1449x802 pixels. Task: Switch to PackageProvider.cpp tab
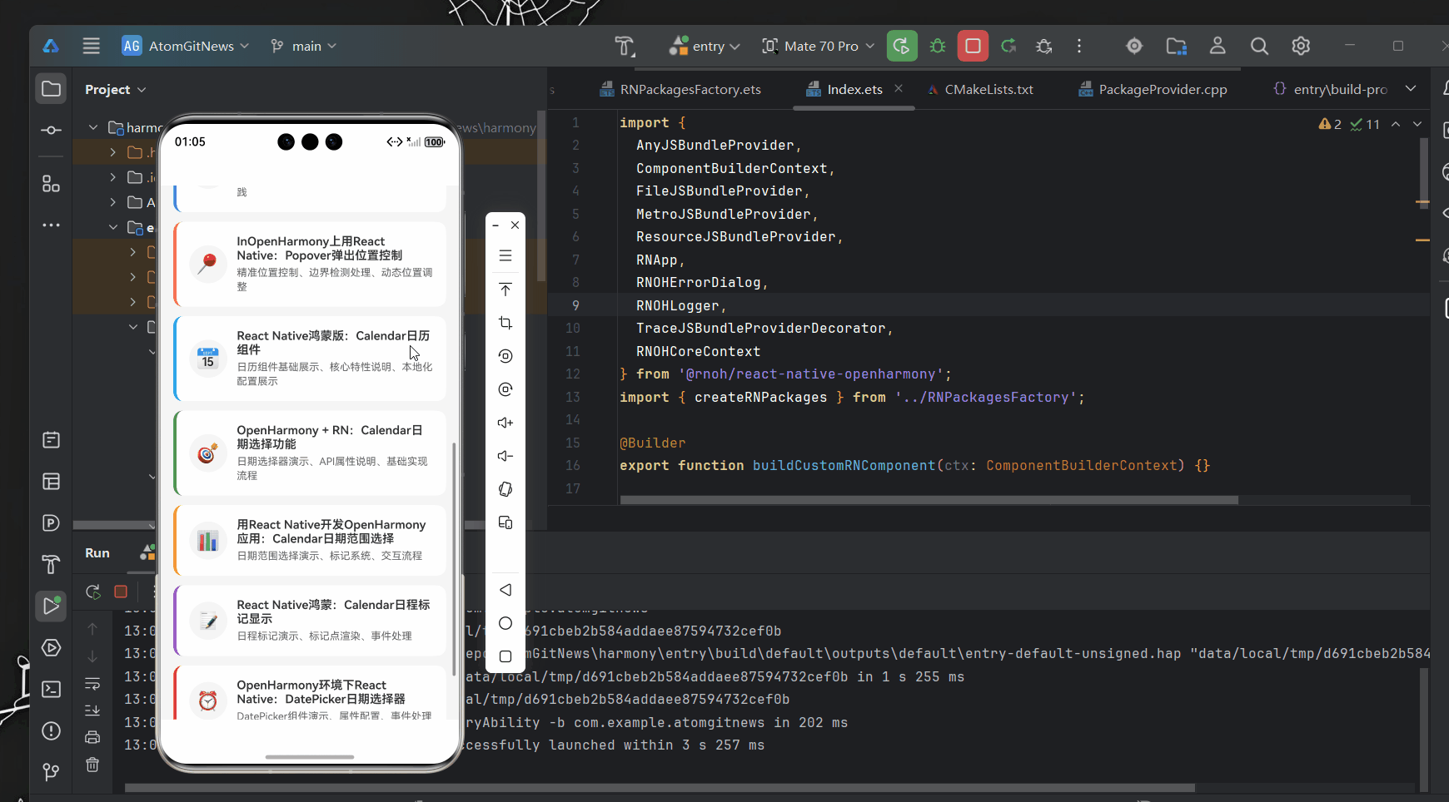point(1153,89)
